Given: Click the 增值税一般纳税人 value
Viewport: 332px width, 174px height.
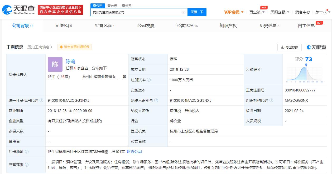Looking at the screenshot, I should (185, 111).
